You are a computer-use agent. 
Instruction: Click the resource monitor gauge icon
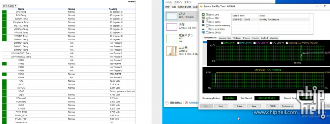click(186, 103)
